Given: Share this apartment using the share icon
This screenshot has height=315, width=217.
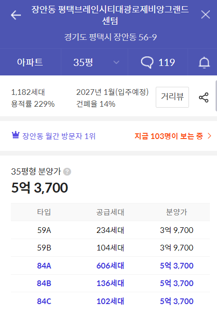Looking at the screenshot, I should [x=204, y=97].
